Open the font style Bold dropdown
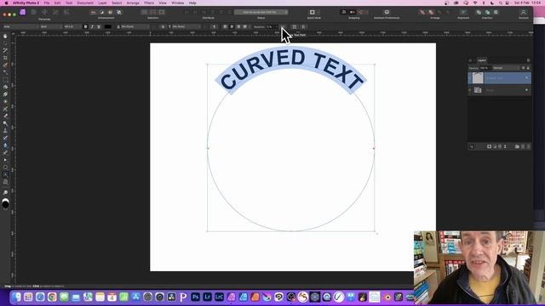 pos(50,26)
